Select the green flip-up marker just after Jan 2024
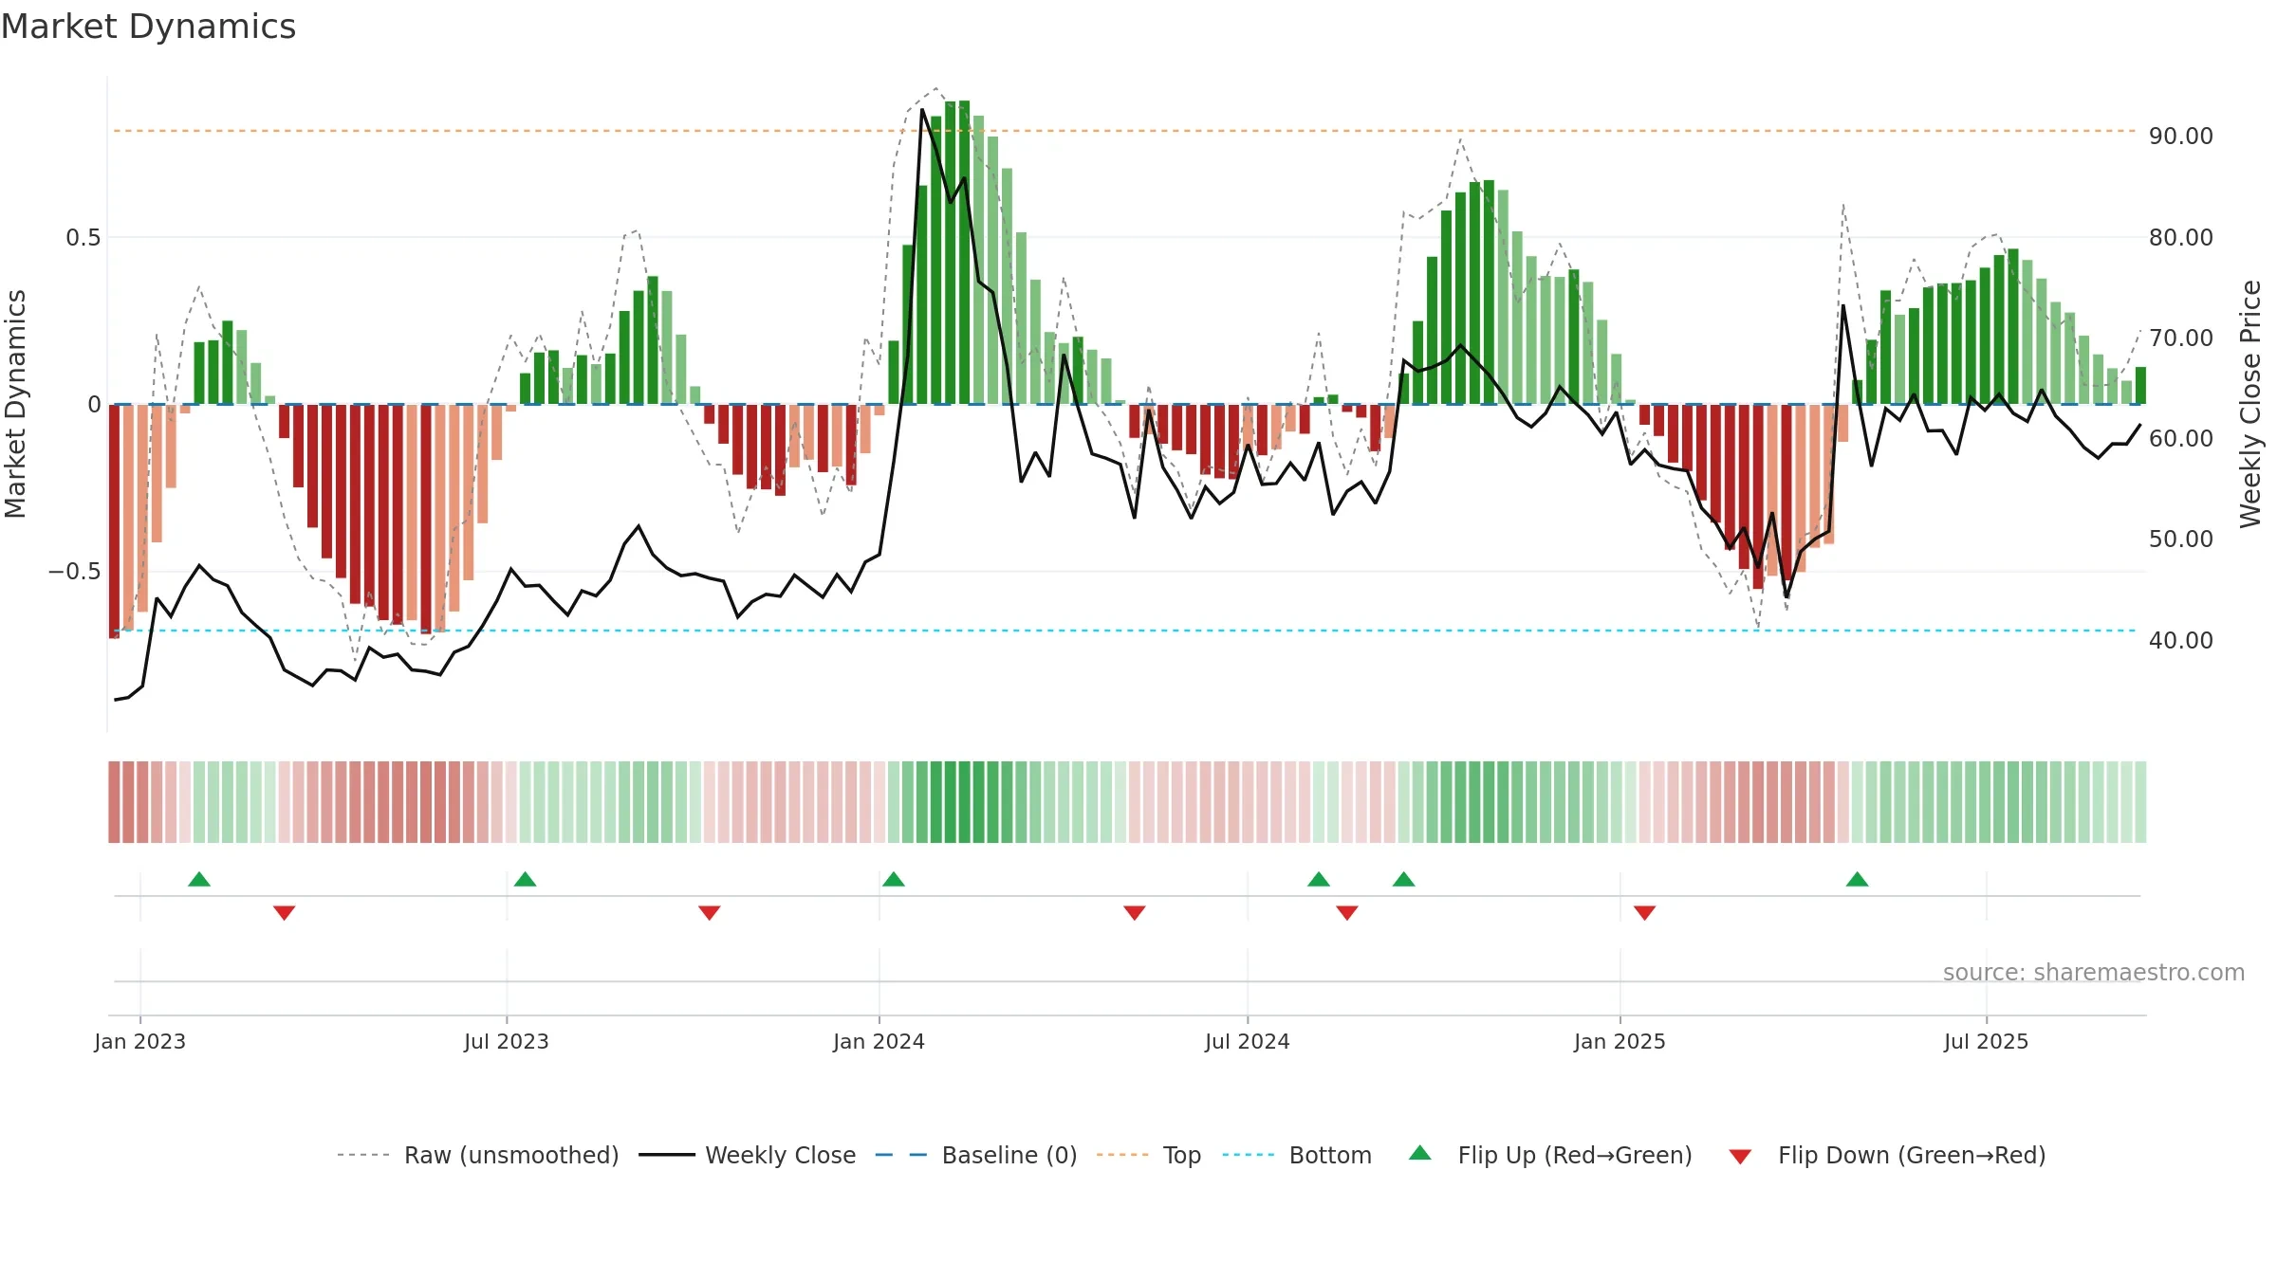 pos(894,879)
